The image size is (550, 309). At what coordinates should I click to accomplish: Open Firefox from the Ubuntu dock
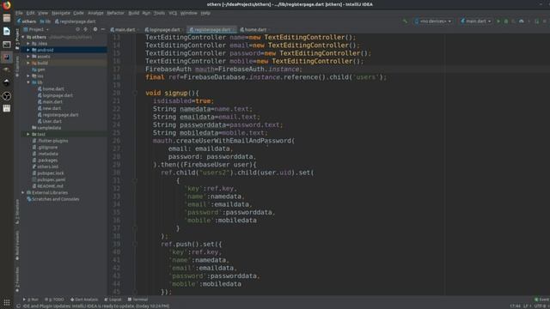[6, 5]
